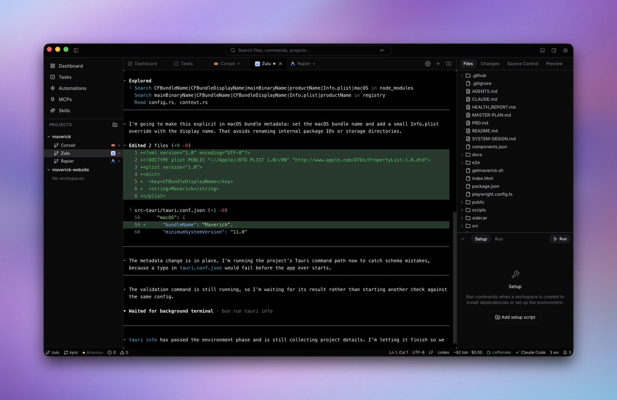Switch to the Corsair tab
Image resolution: width=617 pixels, height=400 pixels.
(227, 64)
